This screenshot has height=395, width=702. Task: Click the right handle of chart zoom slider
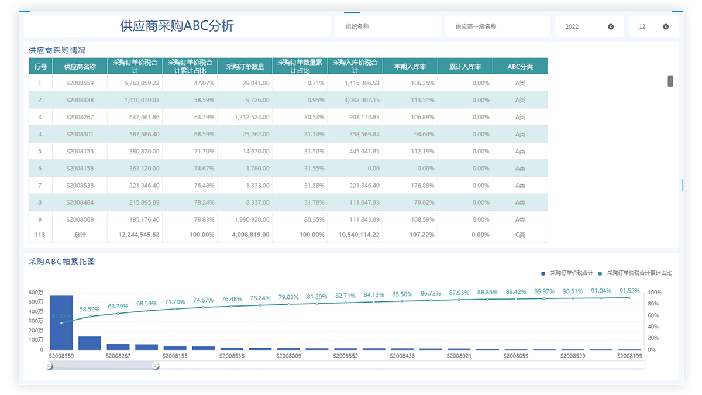155,366
